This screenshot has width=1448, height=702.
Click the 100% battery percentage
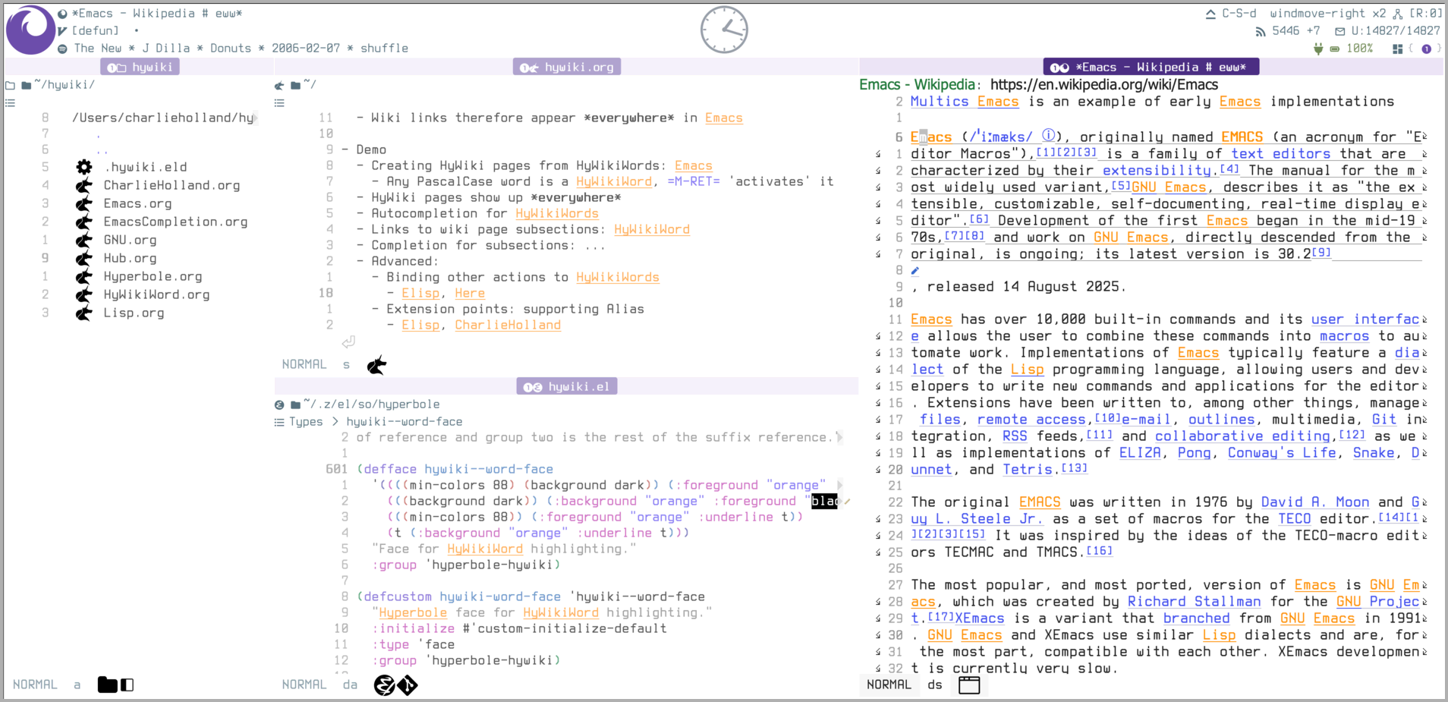[x=1359, y=49]
